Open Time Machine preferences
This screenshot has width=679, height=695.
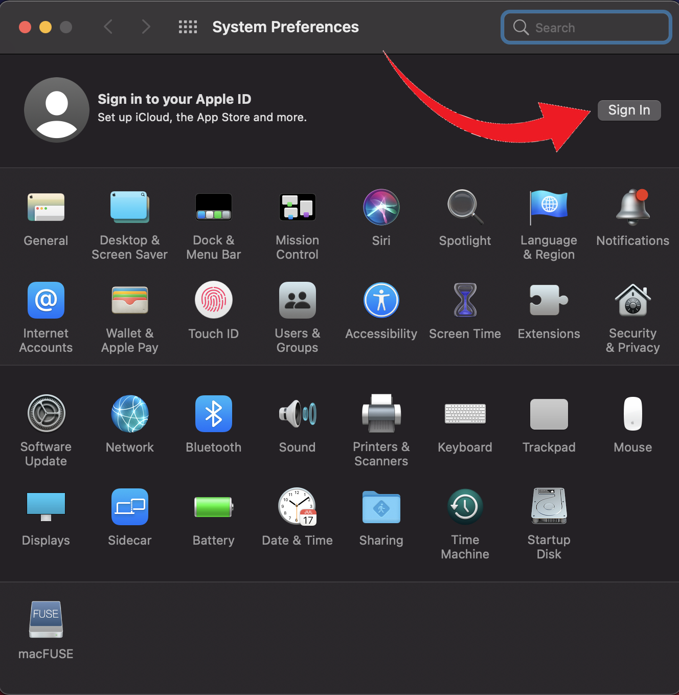(x=465, y=507)
